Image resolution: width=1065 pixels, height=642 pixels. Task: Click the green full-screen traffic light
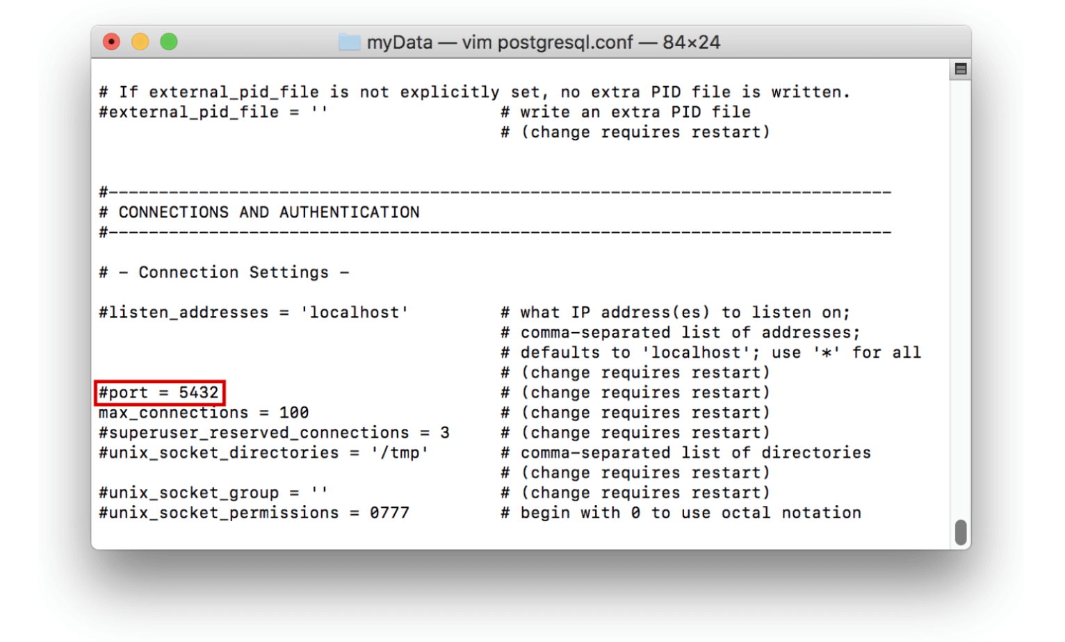click(x=168, y=42)
